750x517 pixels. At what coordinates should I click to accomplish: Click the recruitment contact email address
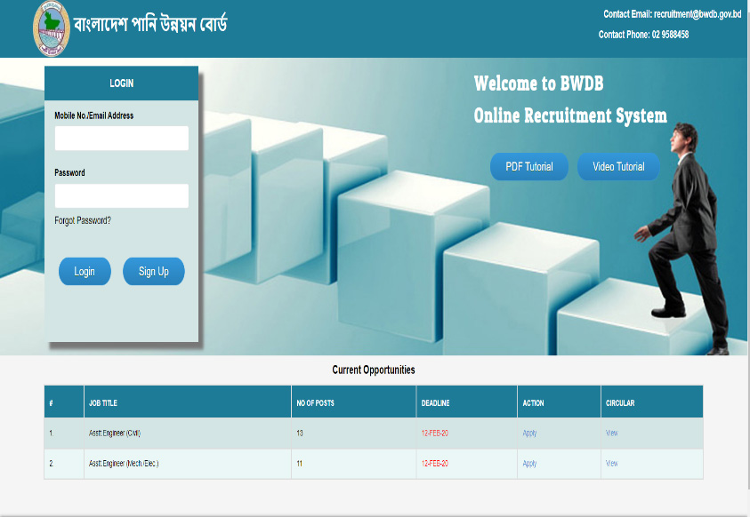click(698, 14)
